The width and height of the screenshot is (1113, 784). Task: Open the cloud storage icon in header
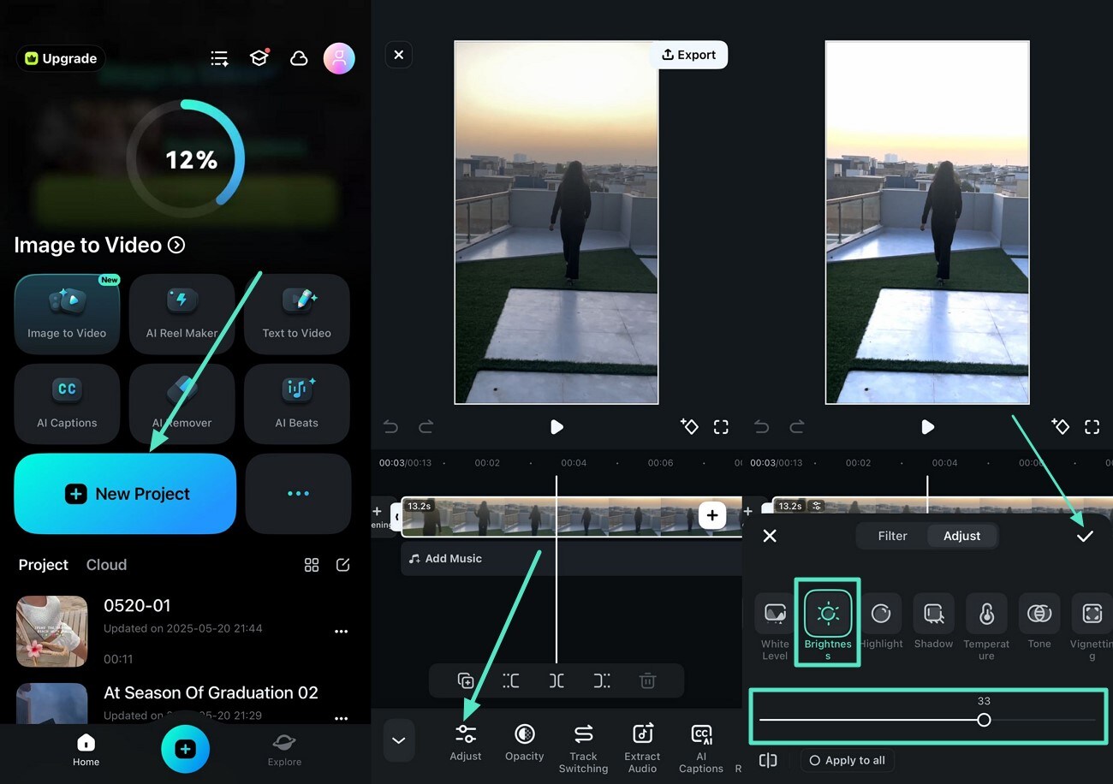(x=299, y=58)
